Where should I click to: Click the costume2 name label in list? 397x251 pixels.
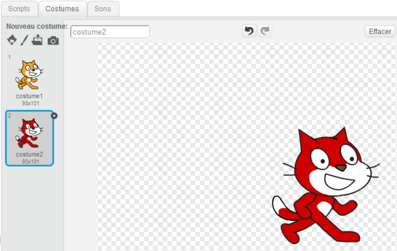29,154
